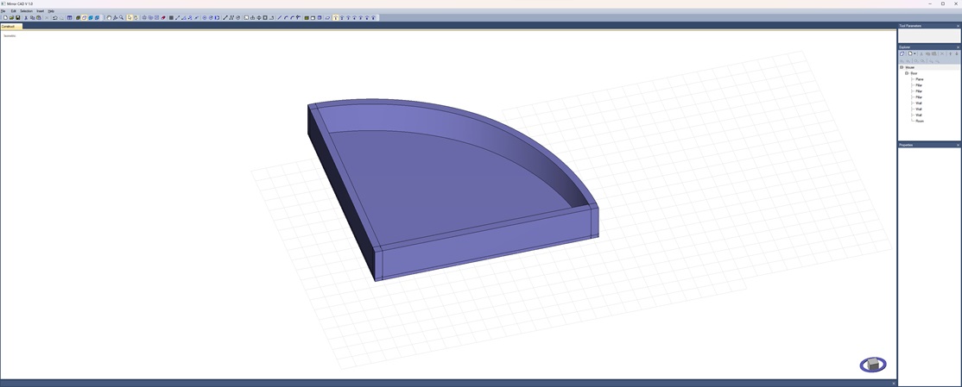
Task: Select the Plane item in Explorer tree
Action: (x=920, y=79)
